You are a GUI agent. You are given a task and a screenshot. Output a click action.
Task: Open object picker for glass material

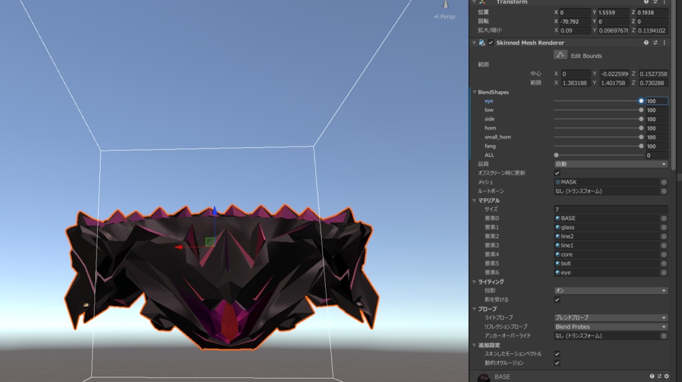click(664, 228)
